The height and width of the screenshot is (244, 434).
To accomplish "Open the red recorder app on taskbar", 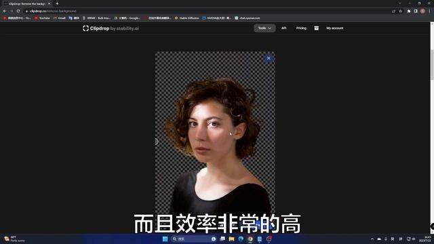I will click(x=269, y=239).
